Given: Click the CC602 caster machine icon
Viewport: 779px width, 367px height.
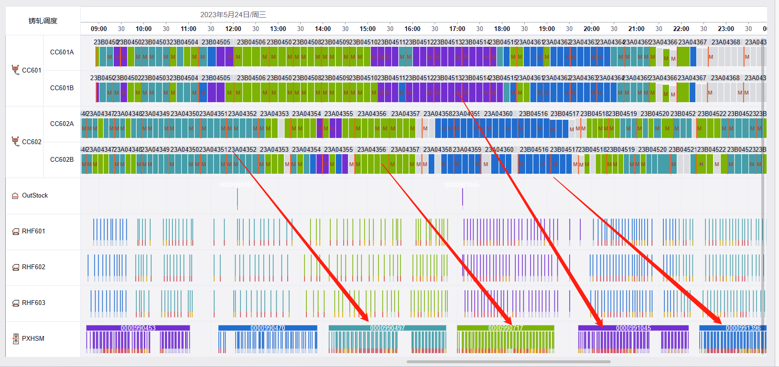Looking at the screenshot, I should click(x=15, y=142).
